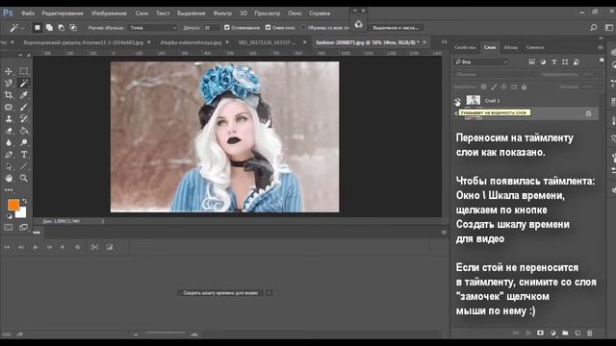This screenshot has width=616, height=346.
Task: Open Photoshop search magnifier icon
Action: [x=593, y=28]
